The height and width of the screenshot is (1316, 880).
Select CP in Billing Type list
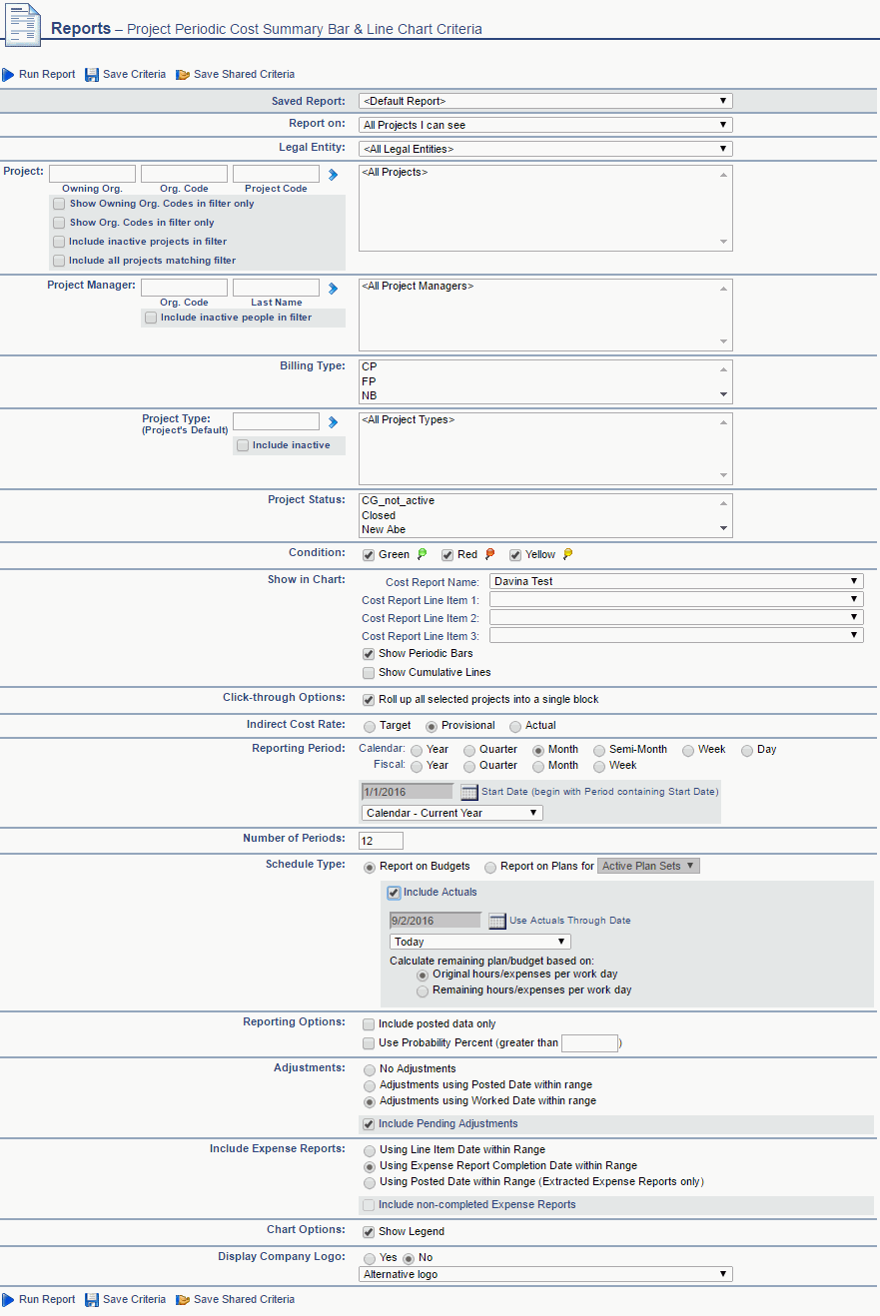(x=370, y=367)
